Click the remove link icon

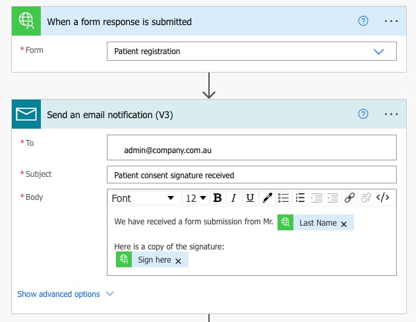tap(366, 198)
